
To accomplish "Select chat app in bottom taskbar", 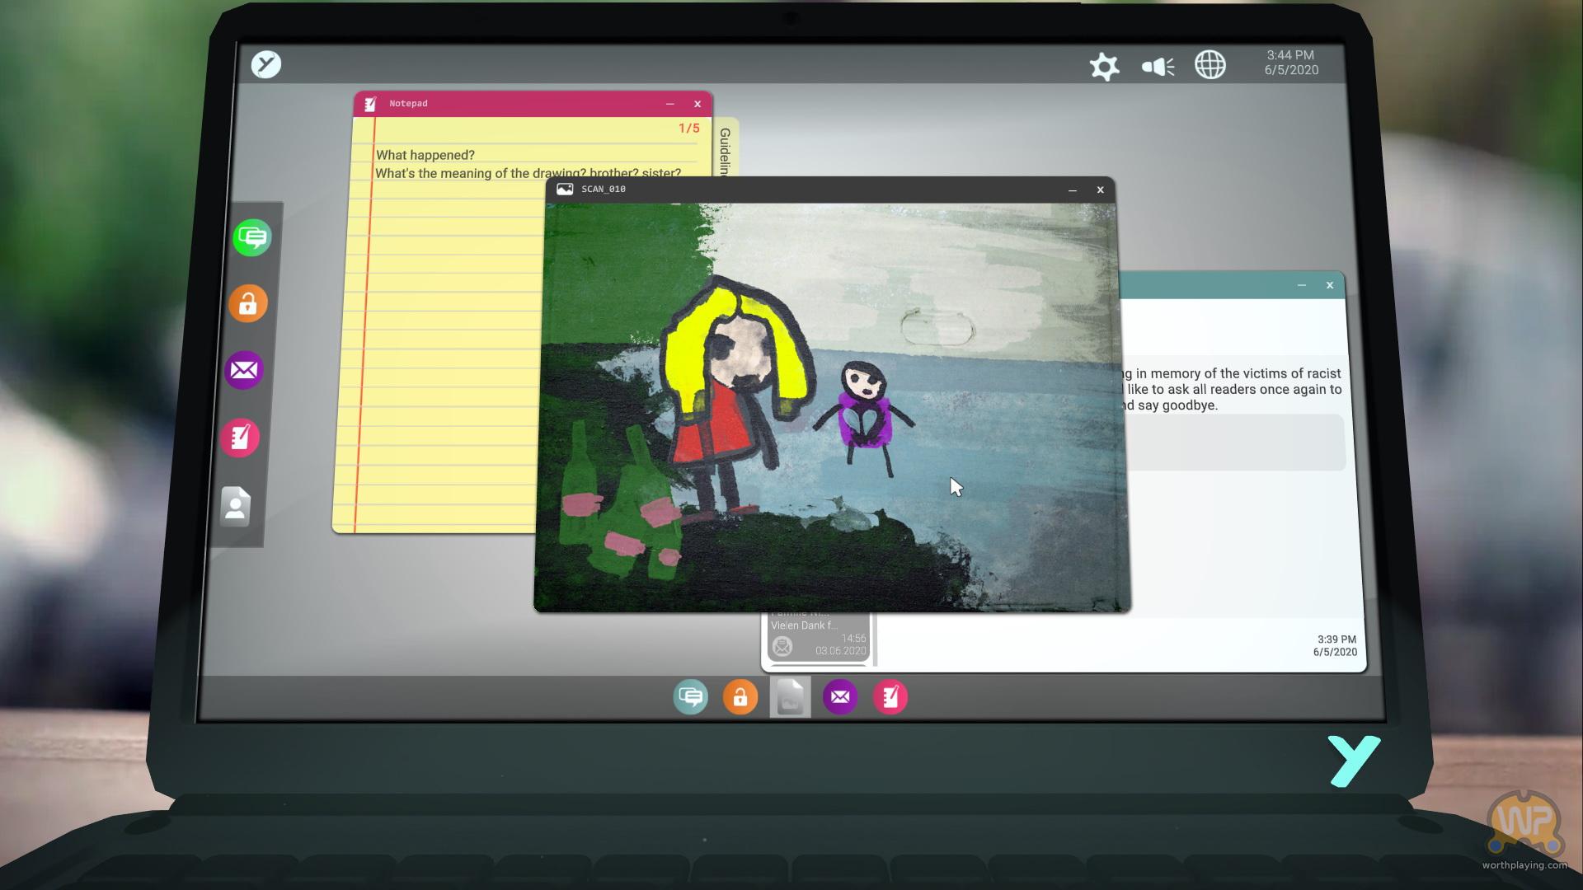I will click(x=690, y=697).
